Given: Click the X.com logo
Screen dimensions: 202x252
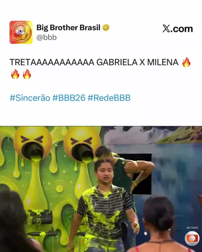Looking at the screenshot, I should [178, 29].
